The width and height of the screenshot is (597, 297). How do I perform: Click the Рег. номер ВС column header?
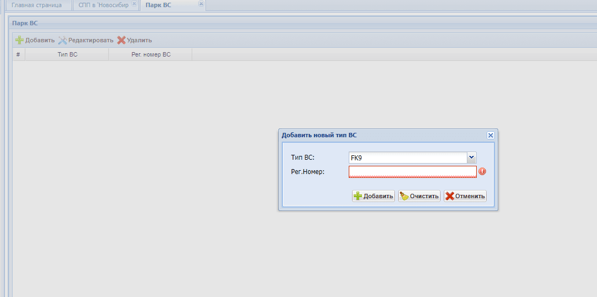150,54
